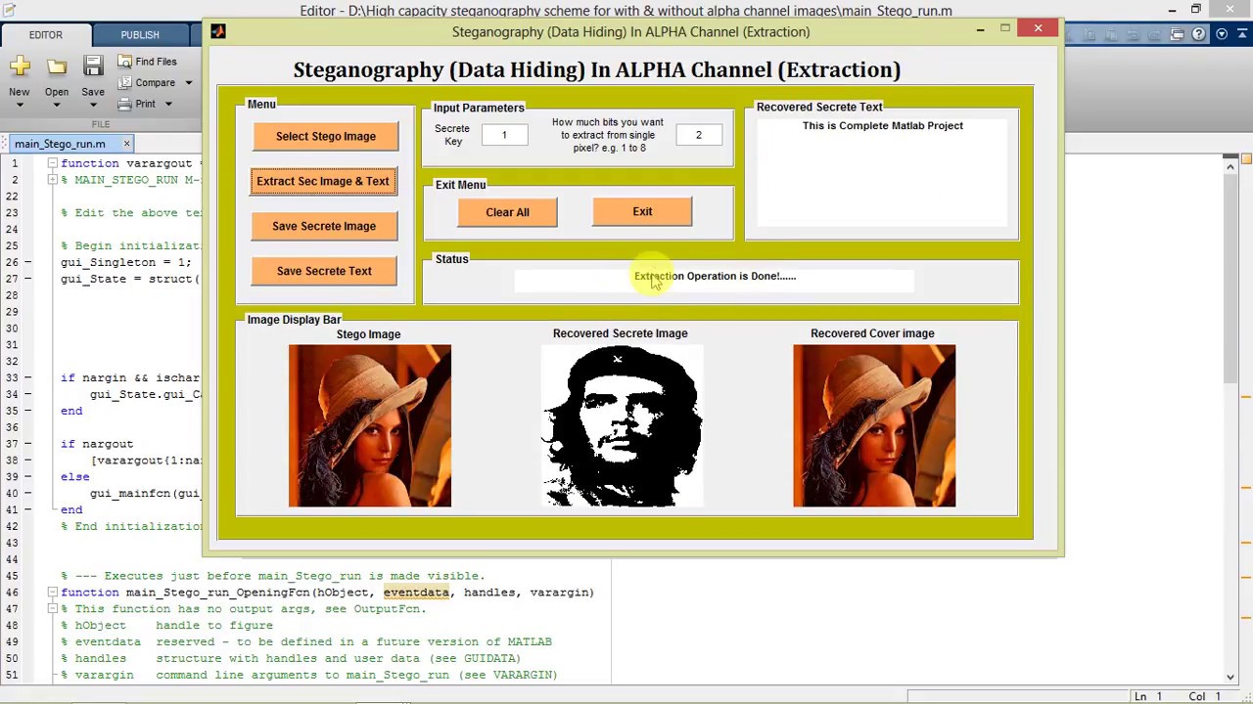Screen dimensions: 1253x704
Task: Restore down the MATLAB Editor window
Action: tap(1196, 10)
